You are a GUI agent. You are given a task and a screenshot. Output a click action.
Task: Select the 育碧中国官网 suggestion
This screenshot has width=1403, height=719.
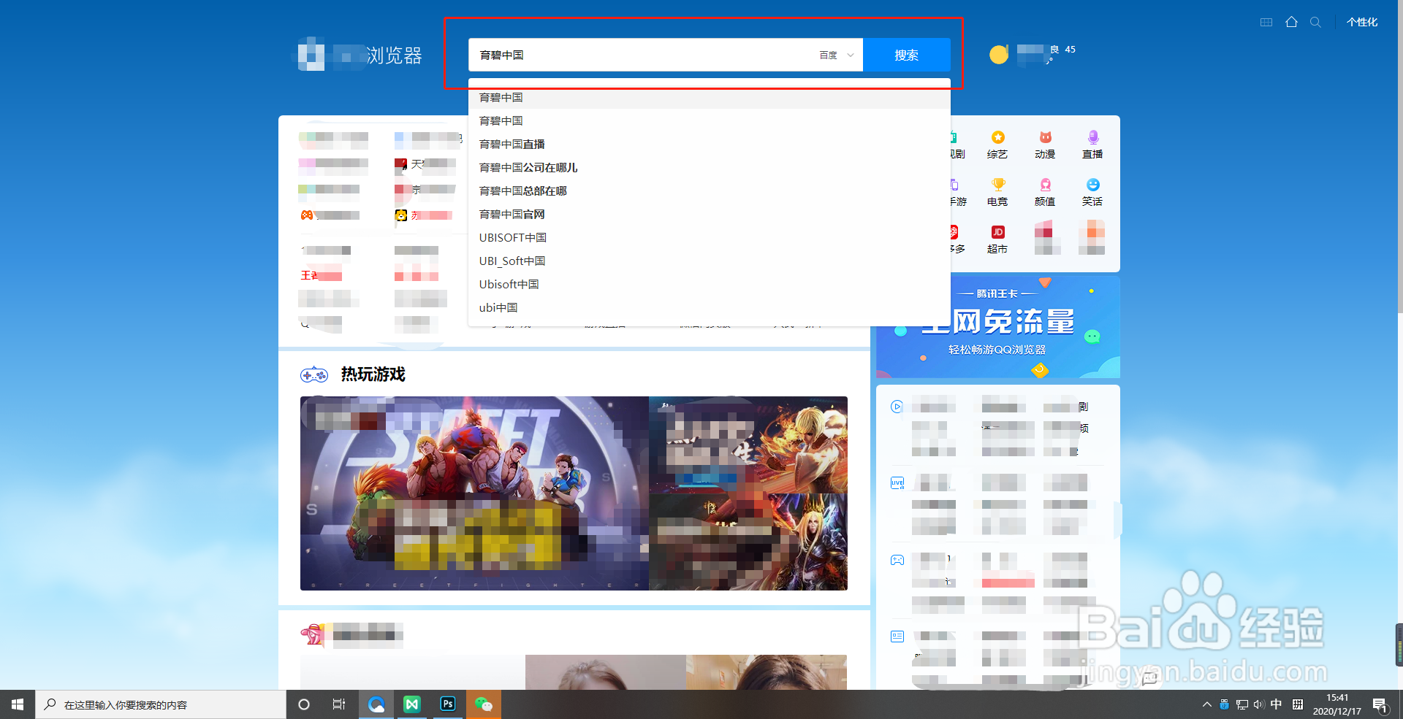point(709,215)
